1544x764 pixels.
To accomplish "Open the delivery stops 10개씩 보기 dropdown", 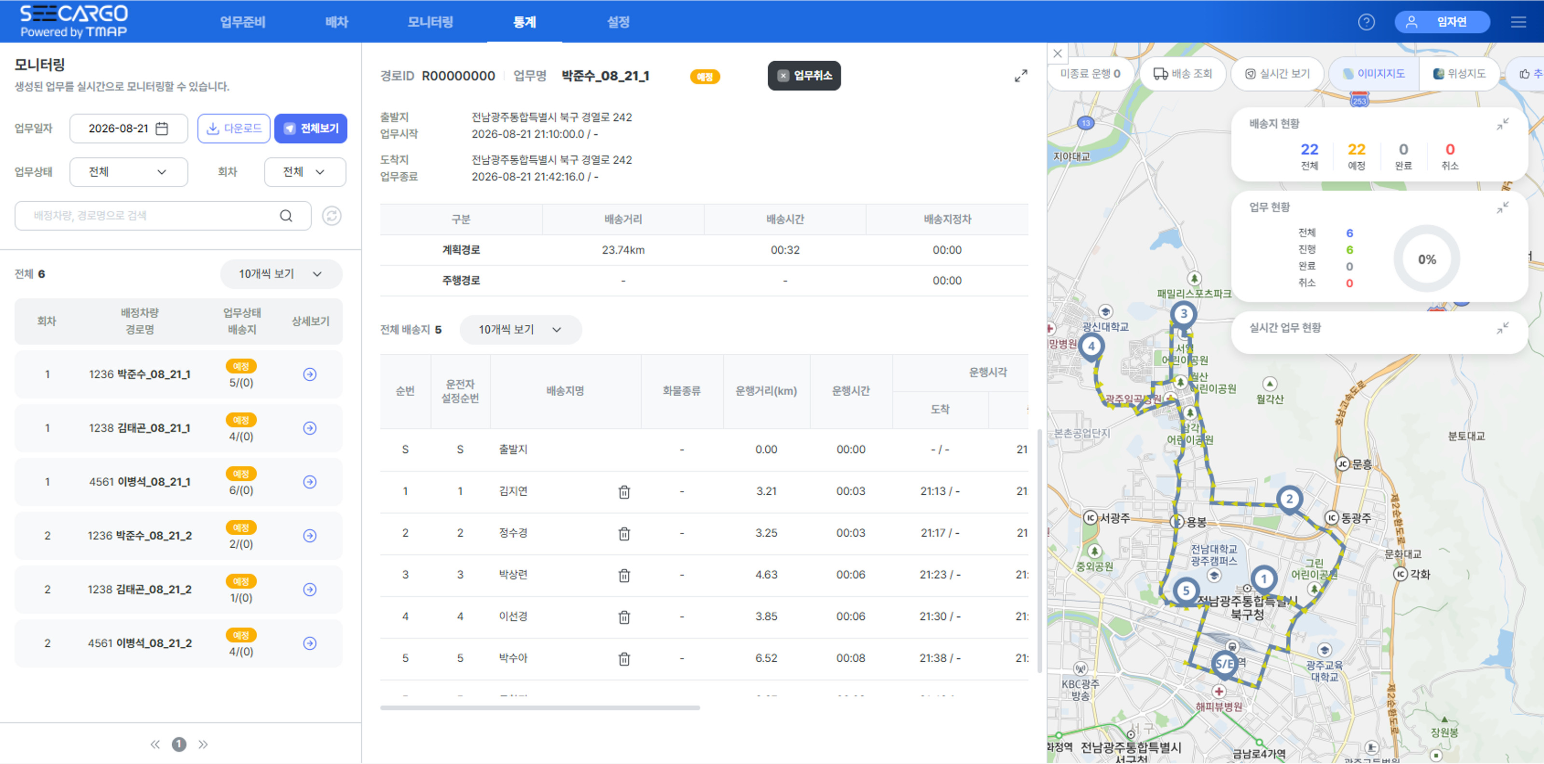I will tap(520, 330).
